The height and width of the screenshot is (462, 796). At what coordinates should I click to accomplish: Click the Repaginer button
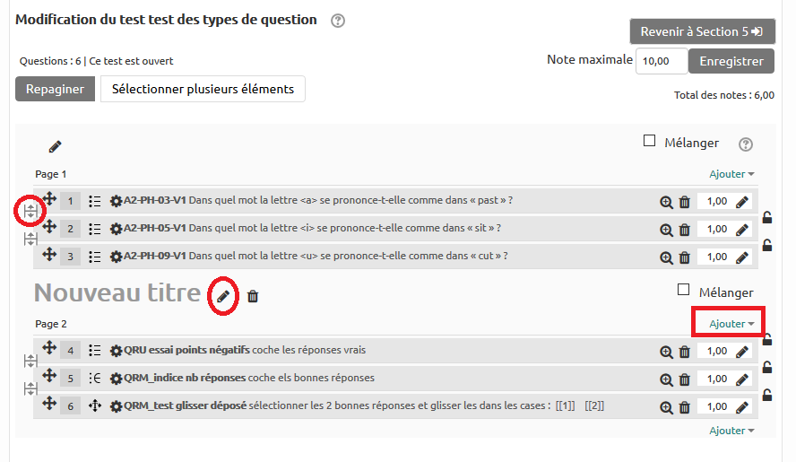point(55,89)
